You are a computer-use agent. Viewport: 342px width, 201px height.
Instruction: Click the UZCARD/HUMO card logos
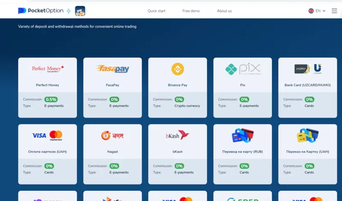coord(308,69)
